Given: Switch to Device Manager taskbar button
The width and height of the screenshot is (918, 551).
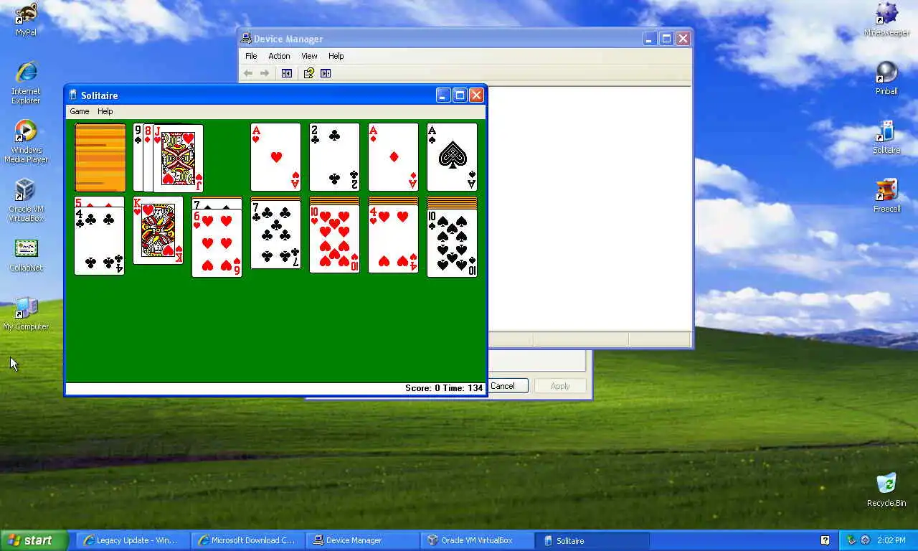Looking at the screenshot, I should tap(361, 540).
